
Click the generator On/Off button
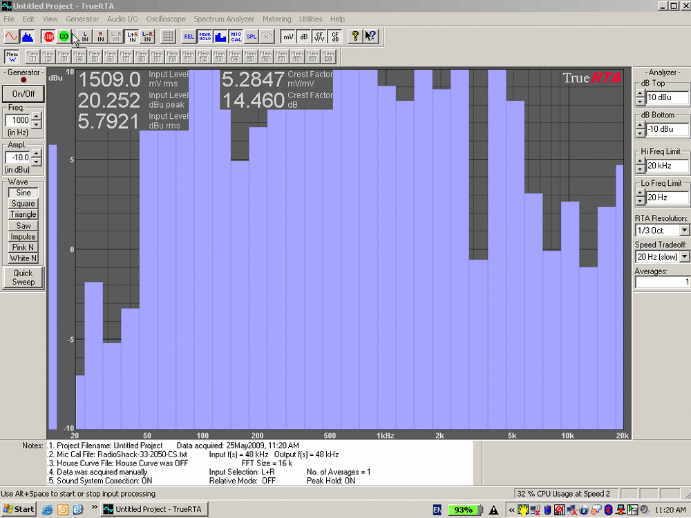click(23, 94)
